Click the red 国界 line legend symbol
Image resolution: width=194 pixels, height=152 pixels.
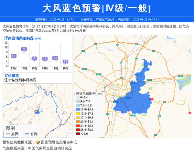[8, 134]
